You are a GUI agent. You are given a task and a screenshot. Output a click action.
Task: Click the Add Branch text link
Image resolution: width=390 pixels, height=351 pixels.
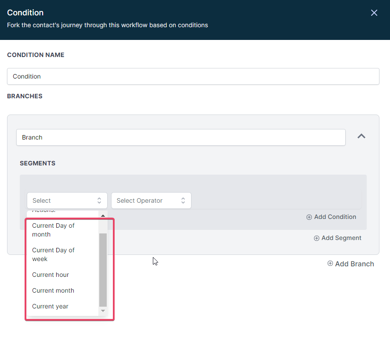[354, 264]
